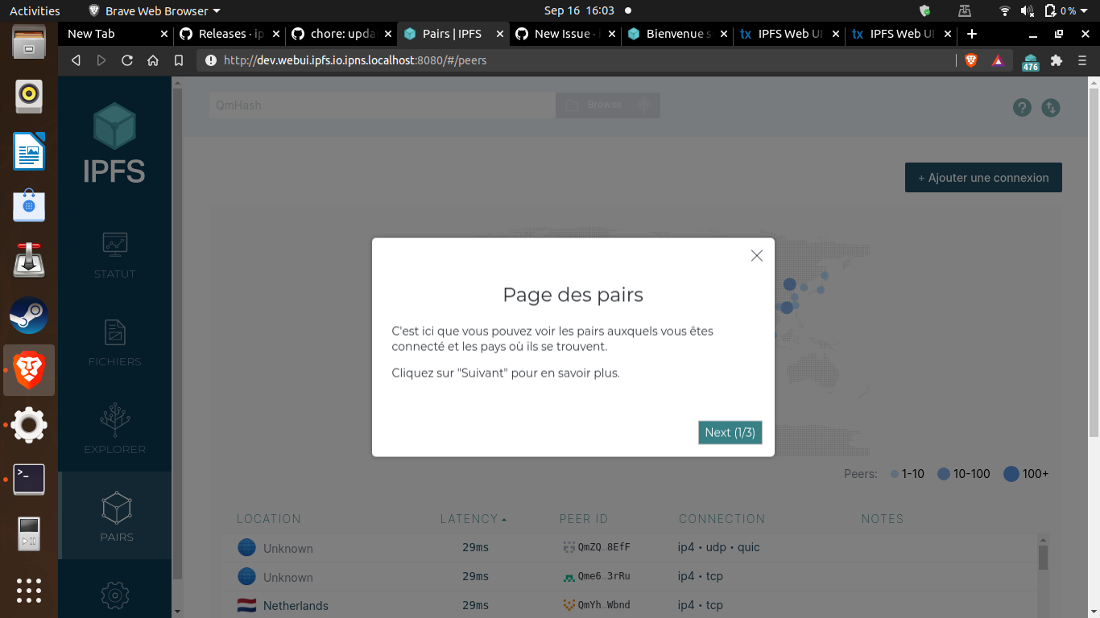
Task: Click the Netherlands flag icon
Action: (x=246, y=605)
